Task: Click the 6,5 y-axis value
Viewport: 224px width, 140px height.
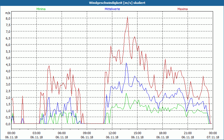Action: click(8, 38)
